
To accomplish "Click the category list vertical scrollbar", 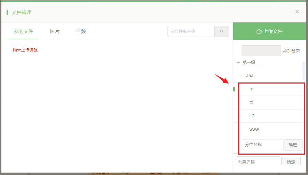I will (x=304, y=70).
